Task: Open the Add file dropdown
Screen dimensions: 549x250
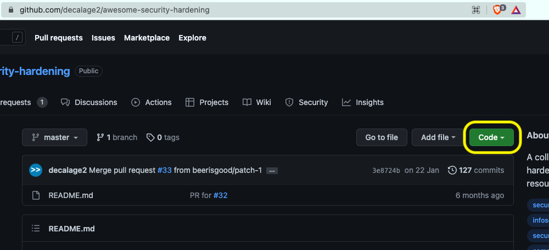Action: 438,137
